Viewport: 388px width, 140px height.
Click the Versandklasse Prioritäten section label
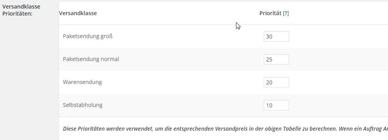click(21, 10)
